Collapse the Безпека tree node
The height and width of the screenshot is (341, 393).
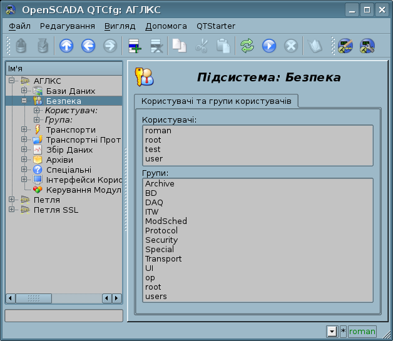click(24, 101)
